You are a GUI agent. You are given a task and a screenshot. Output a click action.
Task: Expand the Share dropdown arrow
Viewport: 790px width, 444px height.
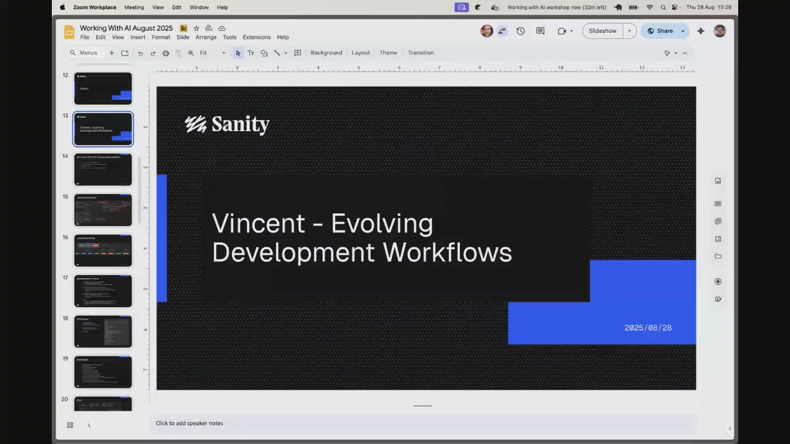[x=683, y=31]
